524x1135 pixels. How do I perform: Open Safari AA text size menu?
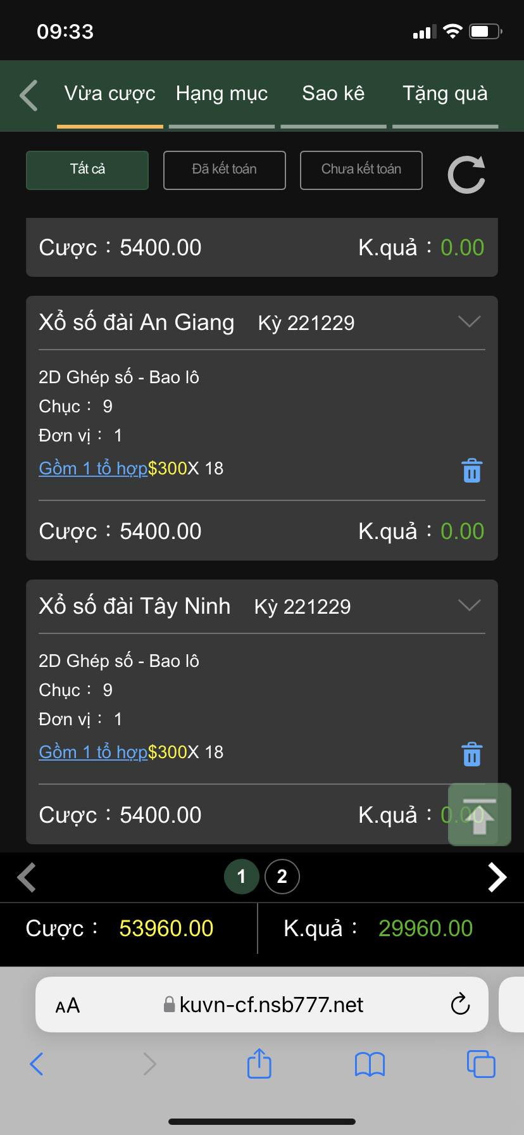click(68, 1005)
